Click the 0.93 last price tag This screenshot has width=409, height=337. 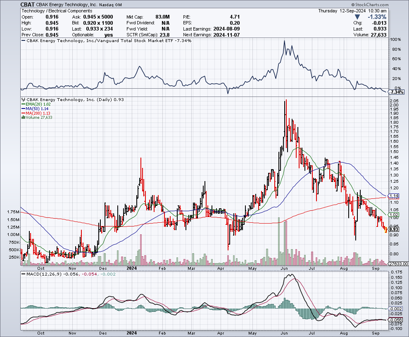click(394, 229)
